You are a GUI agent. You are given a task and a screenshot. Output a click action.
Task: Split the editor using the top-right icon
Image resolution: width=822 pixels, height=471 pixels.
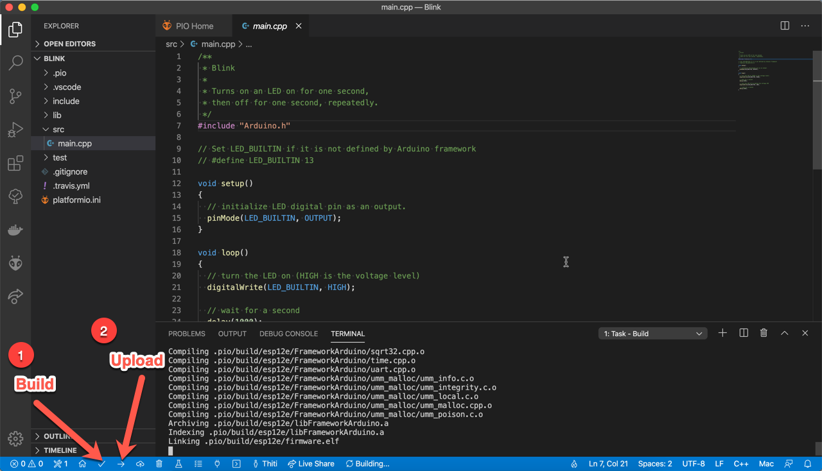(785, 26)
